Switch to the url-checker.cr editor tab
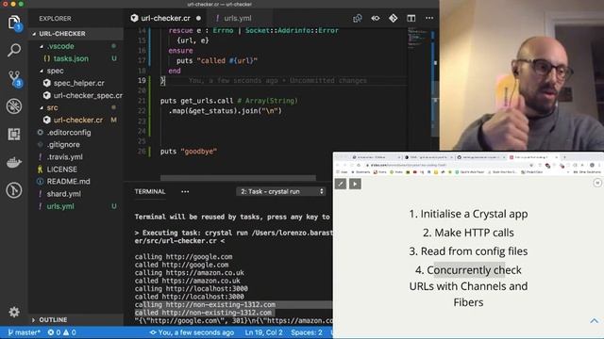This screenshot has width=604, height=339. 166,18
